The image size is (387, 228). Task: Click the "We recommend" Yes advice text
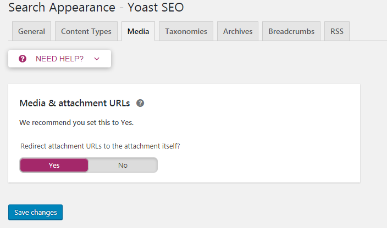[x=76, y=122]
